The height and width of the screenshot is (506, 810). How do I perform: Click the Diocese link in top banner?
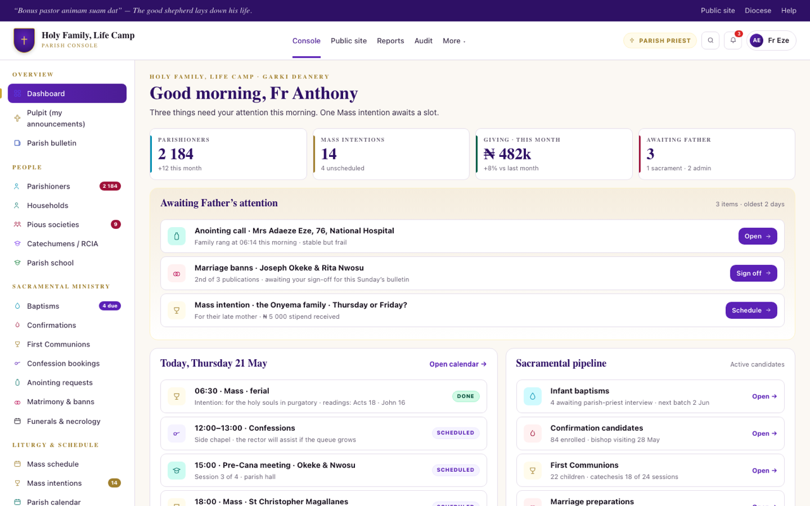point(758,11)
